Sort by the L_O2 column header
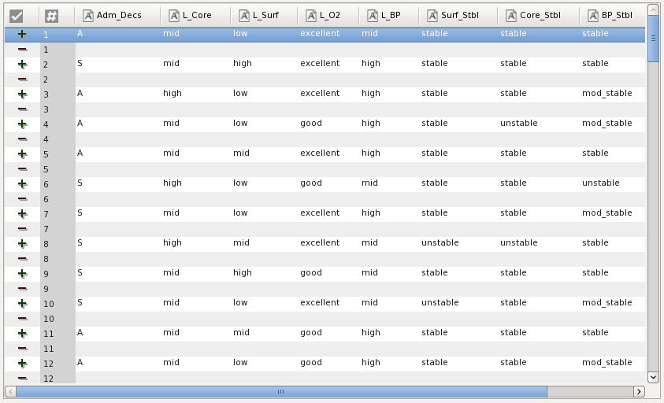This screenshot has height=403, width=664. (328, 16)
